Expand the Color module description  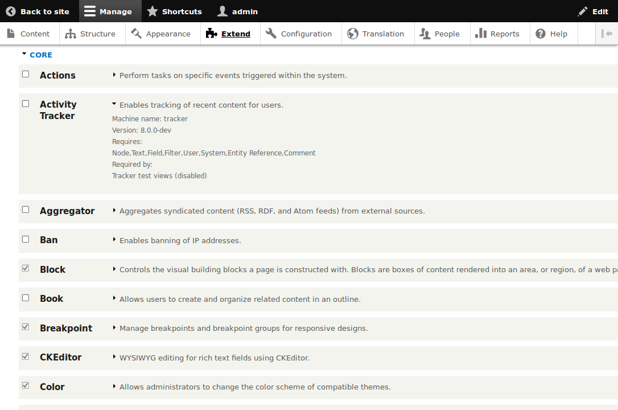click(114, 386)
